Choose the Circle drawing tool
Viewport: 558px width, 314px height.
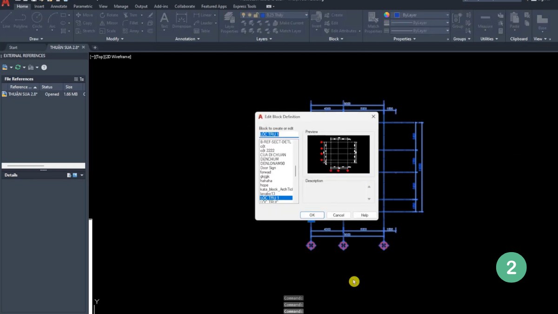37,20
